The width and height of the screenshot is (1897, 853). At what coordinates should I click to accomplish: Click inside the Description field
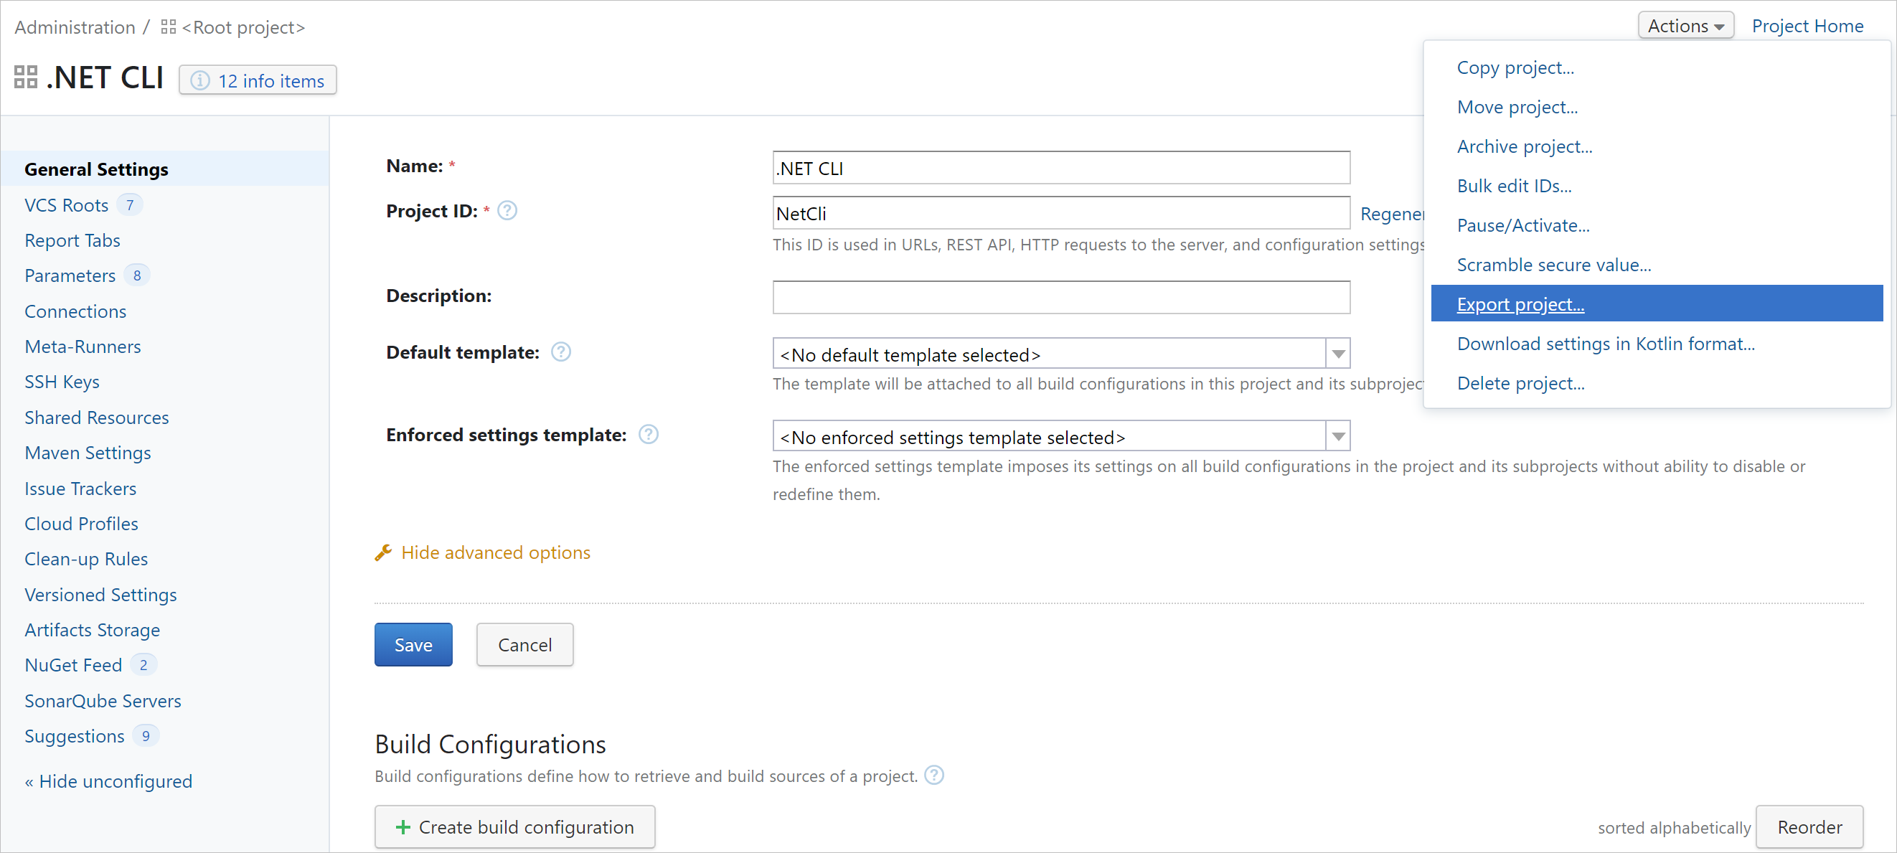coord(1060,297)
